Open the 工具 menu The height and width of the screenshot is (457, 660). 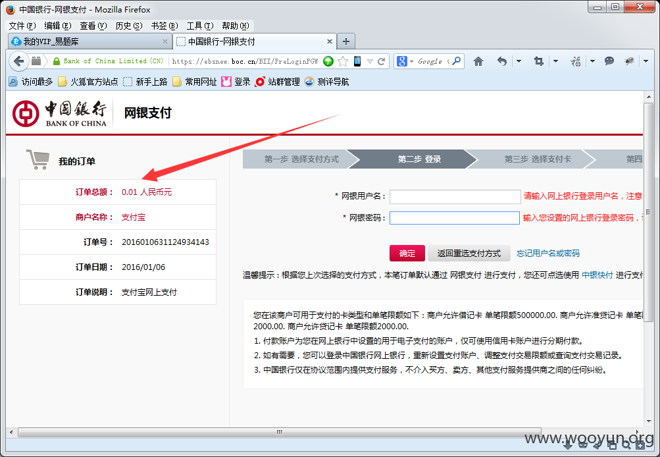200,26
